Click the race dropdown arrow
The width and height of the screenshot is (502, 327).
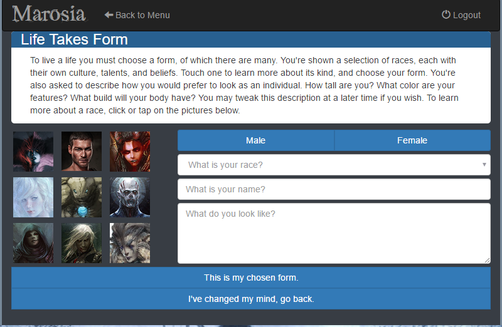[484, 165]
